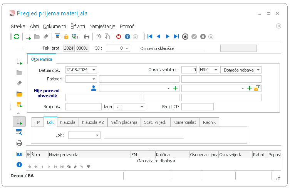The width and height of the screenshot is (290, 190).
Task: Expand the contact person dropdown next to person icon
Action: pyautogui.click(x=168, y=88)
